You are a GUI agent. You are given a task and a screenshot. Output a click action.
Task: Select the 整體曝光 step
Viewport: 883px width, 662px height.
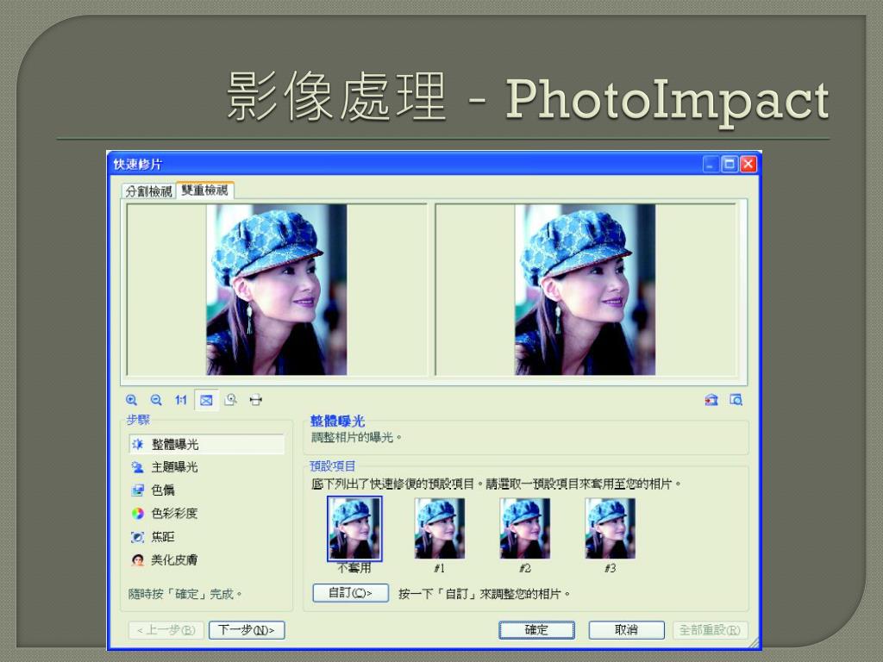point(207,444)
